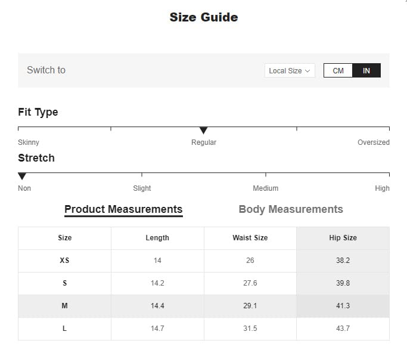Click the Oversized fit label

pos(373,142)
